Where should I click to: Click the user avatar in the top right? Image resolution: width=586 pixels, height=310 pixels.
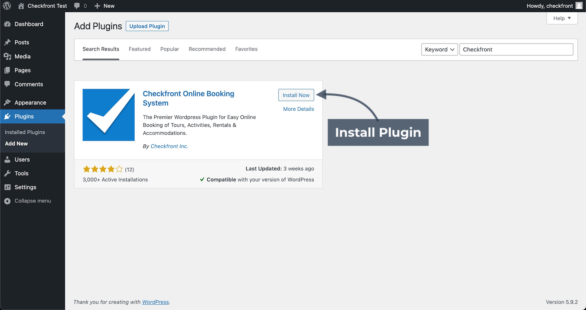click(x=579, y=6)
